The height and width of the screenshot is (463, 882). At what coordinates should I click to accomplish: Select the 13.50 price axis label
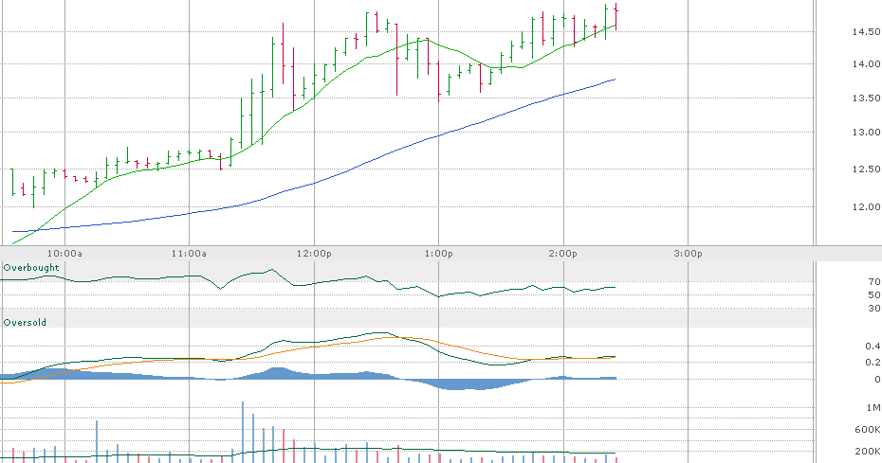(x=866, y=98)
